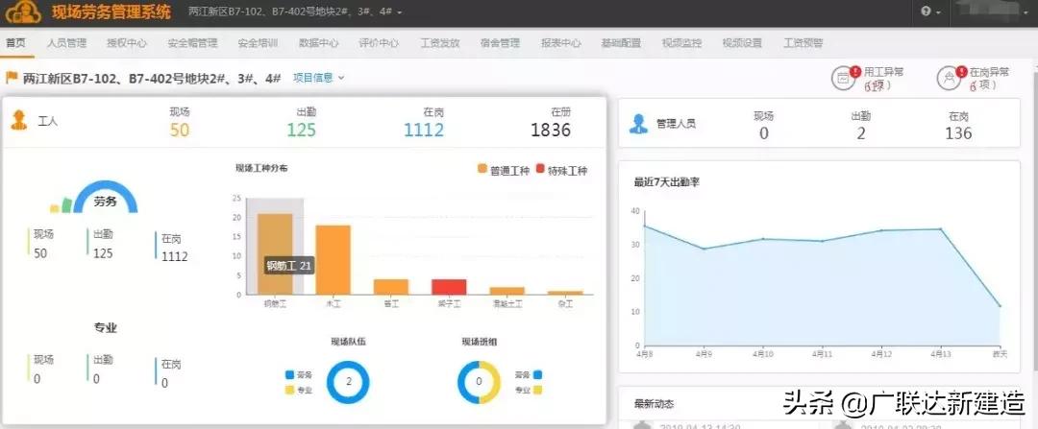Open the 数据中心 tab

[318, 43]
